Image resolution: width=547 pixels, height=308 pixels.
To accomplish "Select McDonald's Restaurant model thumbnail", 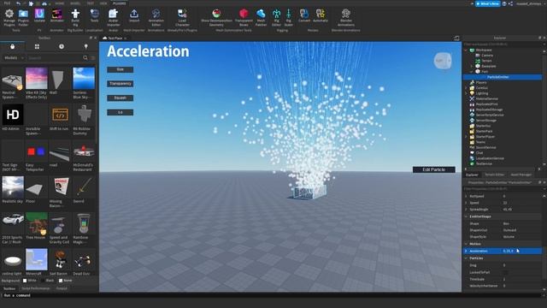I will tap(84, 151).
